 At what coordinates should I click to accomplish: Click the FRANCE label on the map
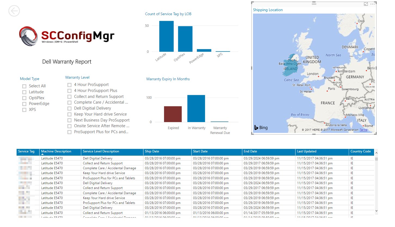tap(328, 103)
